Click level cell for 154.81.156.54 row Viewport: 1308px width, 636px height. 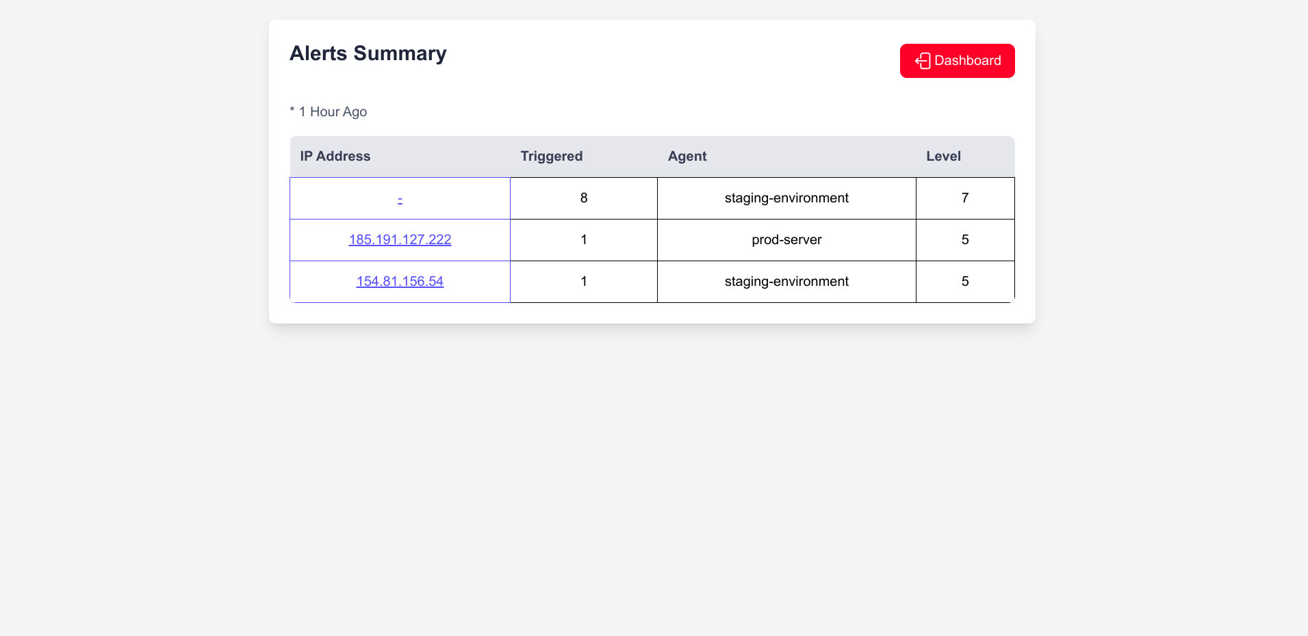point(964,282)
